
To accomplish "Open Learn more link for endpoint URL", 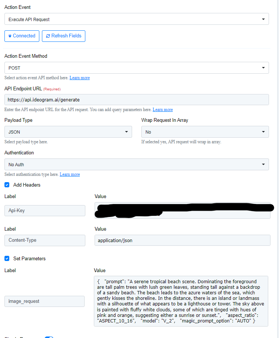I will (x=163, y=110).
